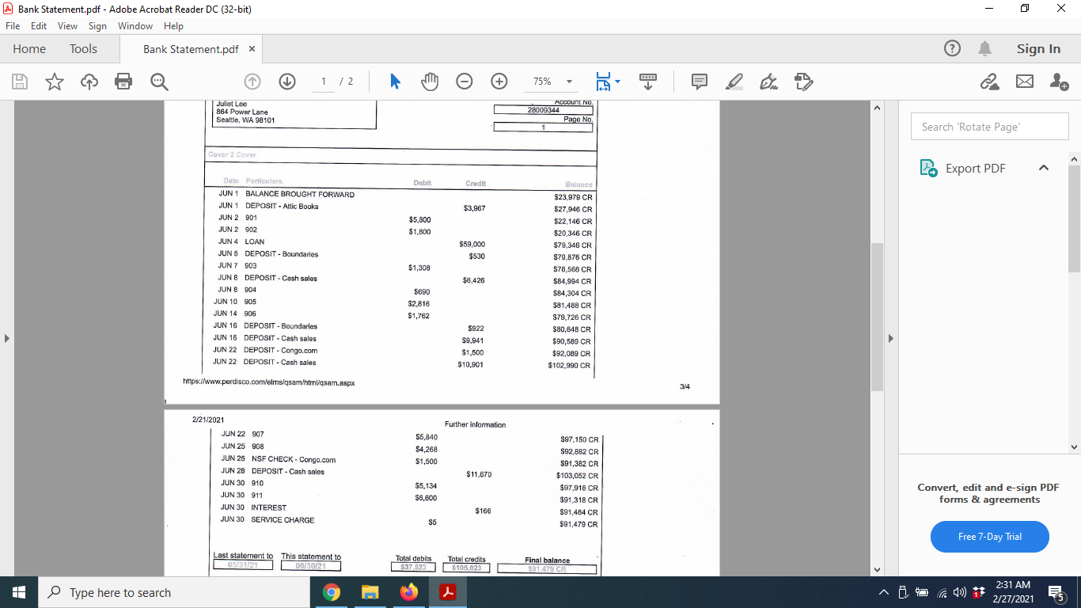
Task: Save the file with the floppy disk icon
Action: pyautogui.click(x=21, y=82)
